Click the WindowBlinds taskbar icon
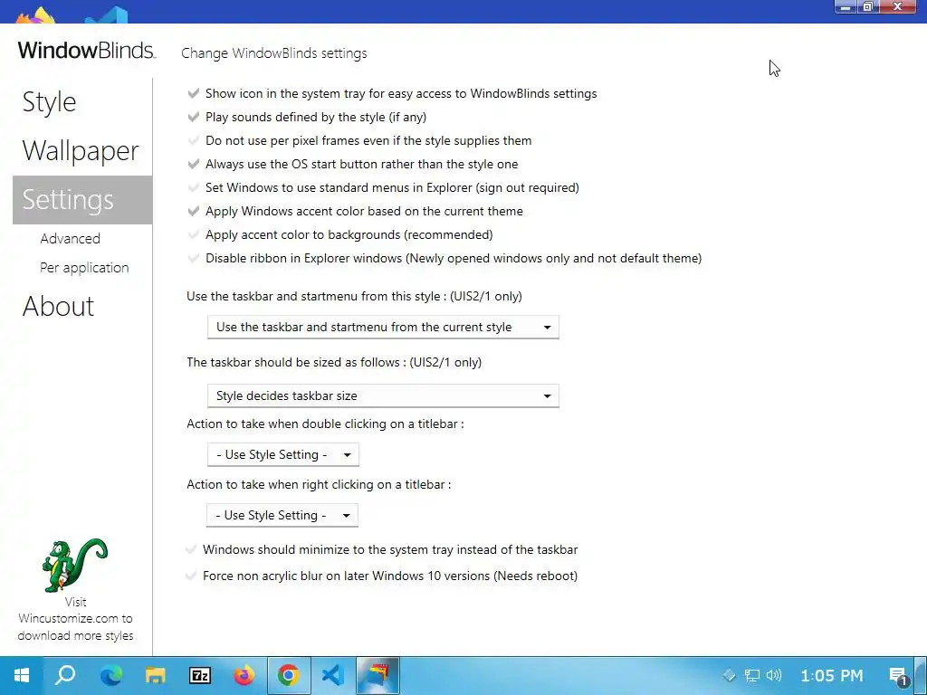Viewport: 927px width, 695px height. tap(377, 675)
